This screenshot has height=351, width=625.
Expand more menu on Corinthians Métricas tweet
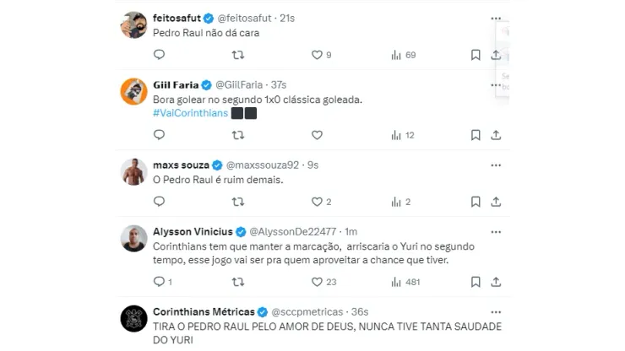point(495,311)
